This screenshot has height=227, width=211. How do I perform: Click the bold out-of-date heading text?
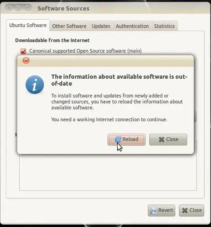[119, 80]
